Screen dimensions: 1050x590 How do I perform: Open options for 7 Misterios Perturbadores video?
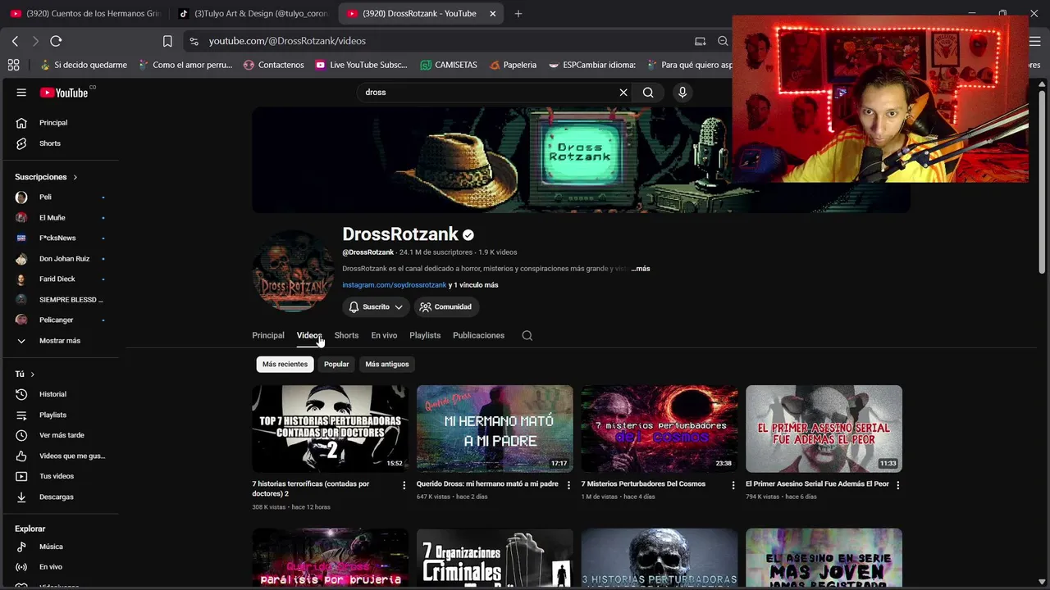point(733,485)
